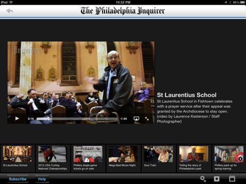The image size is (246, 184).
Task: Select Phillies pack up for spring training
Action: 229,158
